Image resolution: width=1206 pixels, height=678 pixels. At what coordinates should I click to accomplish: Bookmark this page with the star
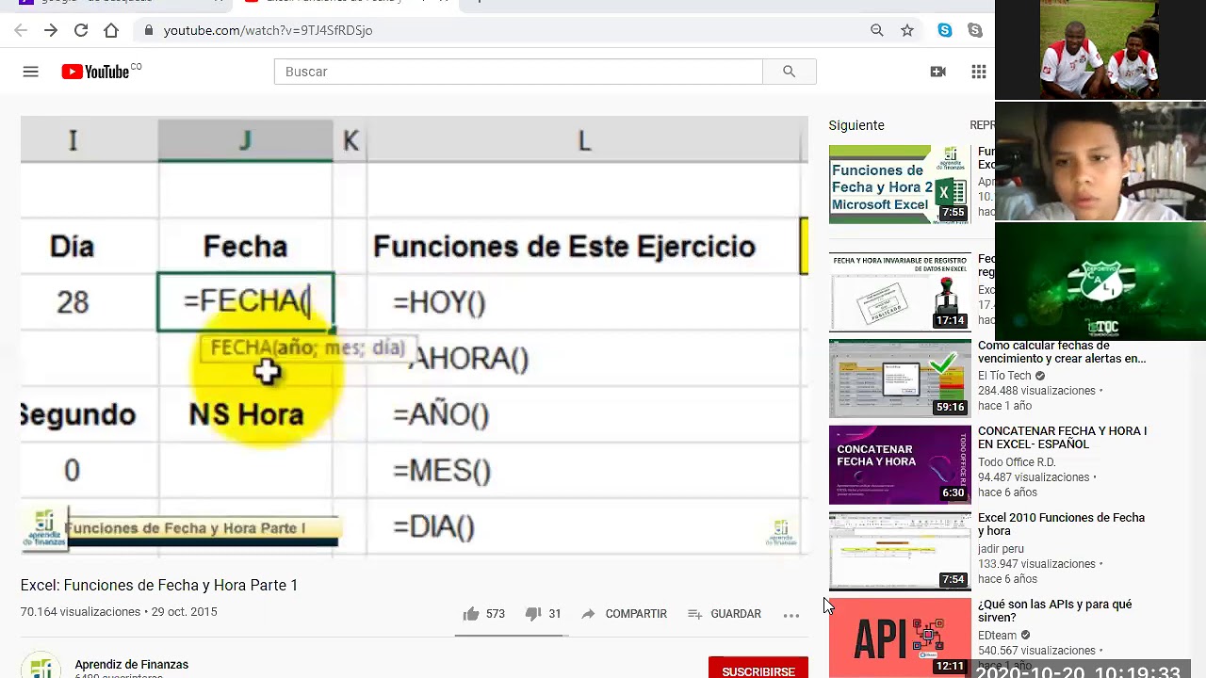(x=907, y=30)
